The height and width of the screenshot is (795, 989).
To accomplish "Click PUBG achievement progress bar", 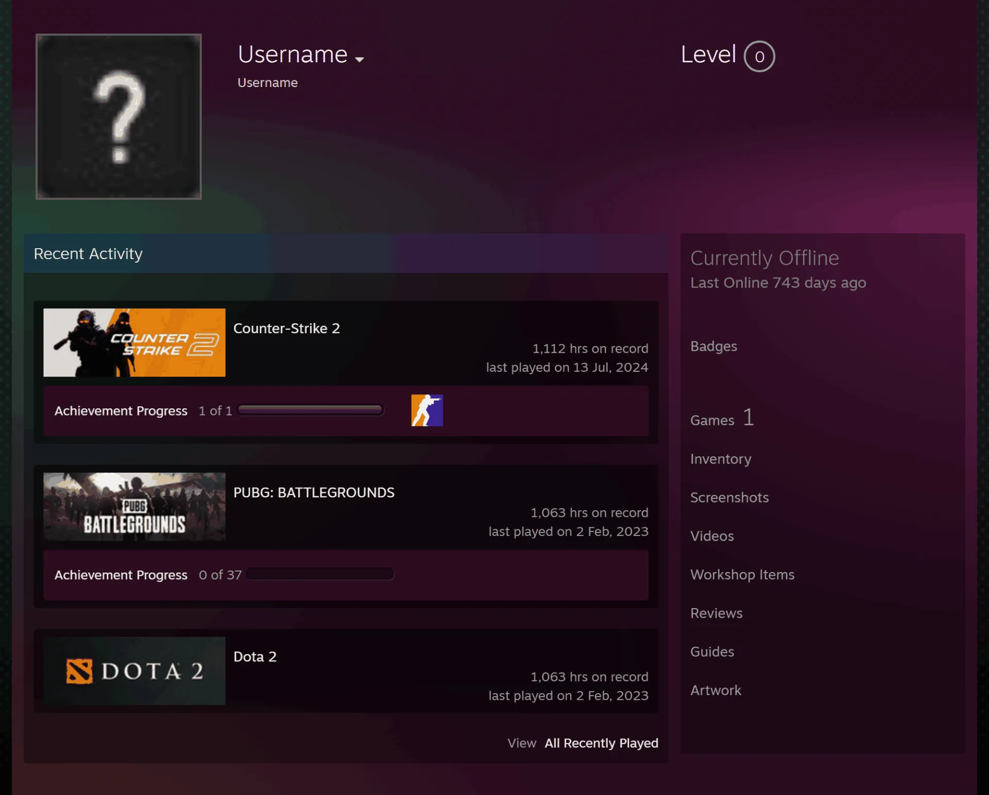I will [320, 574].
